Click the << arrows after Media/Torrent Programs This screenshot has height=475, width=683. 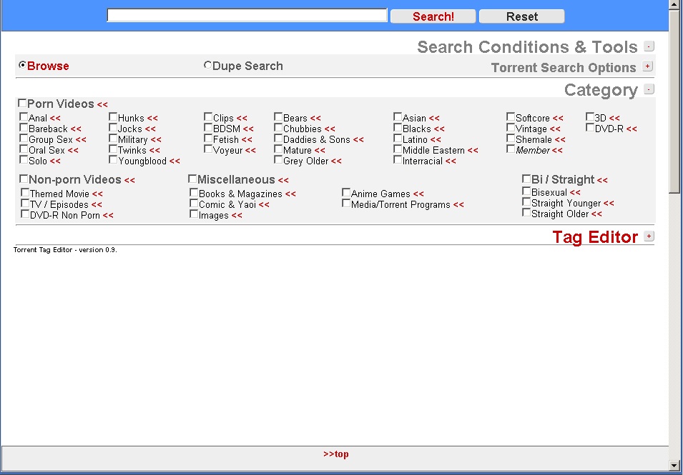click(x=458, y=205)
